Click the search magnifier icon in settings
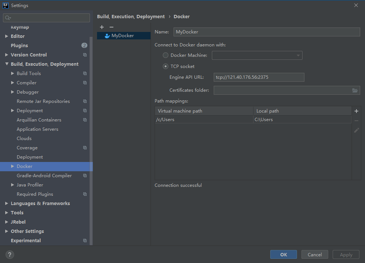Viewport: 365px width, 263px height. click(x=8, y=18)
